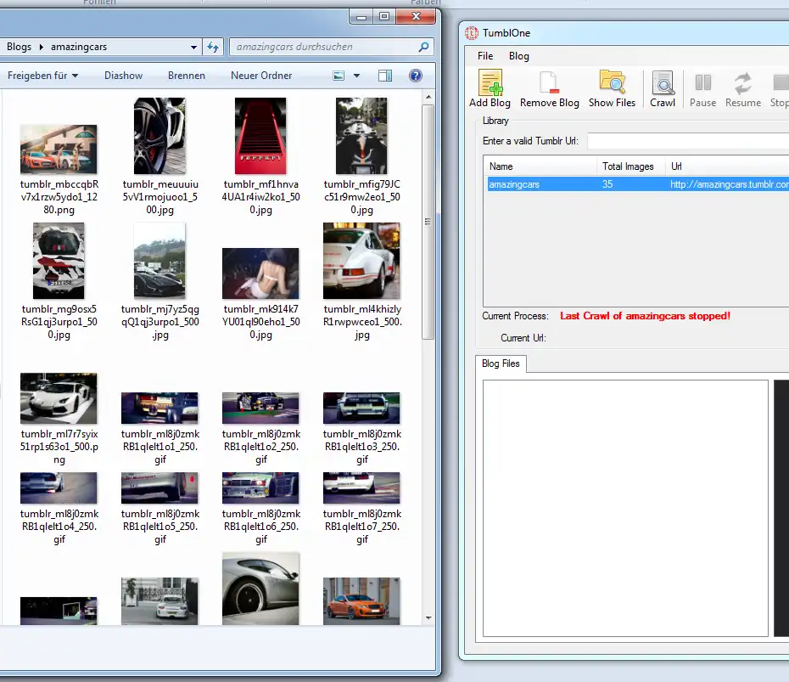Open the view options dropdown arrow
Screen dimensions: 789x682
(x=356, y=76)
